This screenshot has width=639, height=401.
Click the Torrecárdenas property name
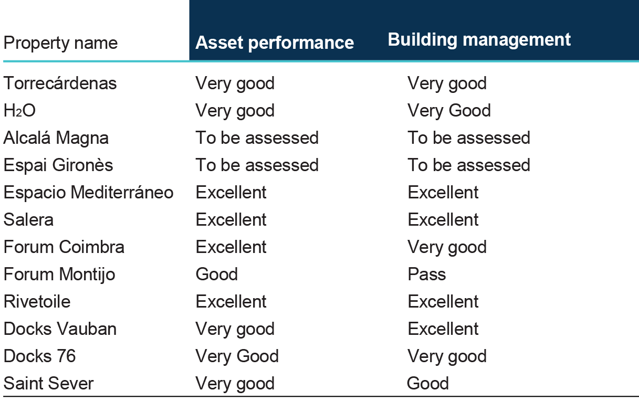pyautogui.click(x=60, y=83)
